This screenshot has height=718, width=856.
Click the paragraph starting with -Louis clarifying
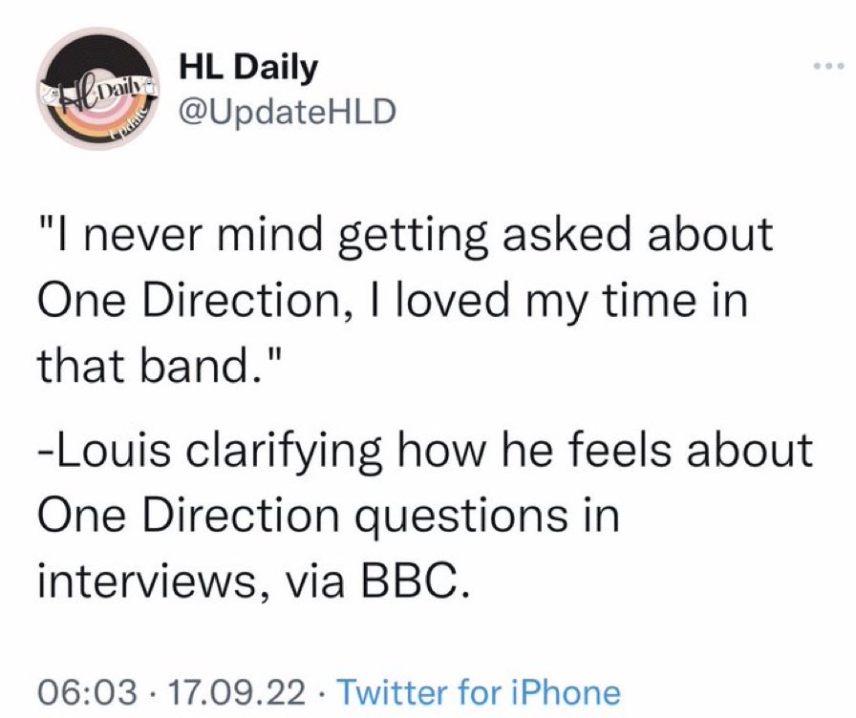point(425,517)
